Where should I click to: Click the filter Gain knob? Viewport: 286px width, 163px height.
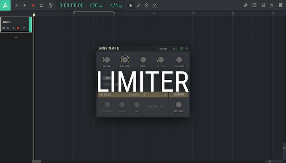click(137, 105)
